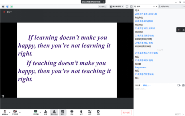
Task: Click the 16:29 chat timestamp
Action: tap(160, 50)
